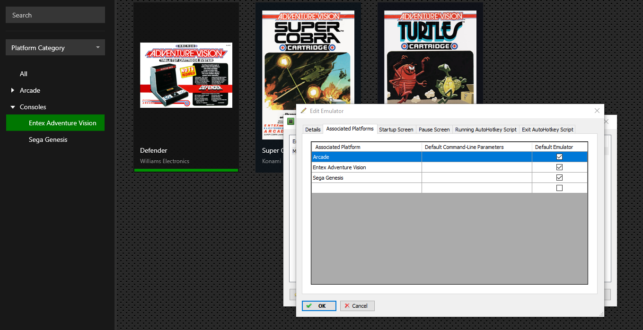Select Sega Genesis in the sidebar
The width and height of the screenshot is (643, 330).
48,139
